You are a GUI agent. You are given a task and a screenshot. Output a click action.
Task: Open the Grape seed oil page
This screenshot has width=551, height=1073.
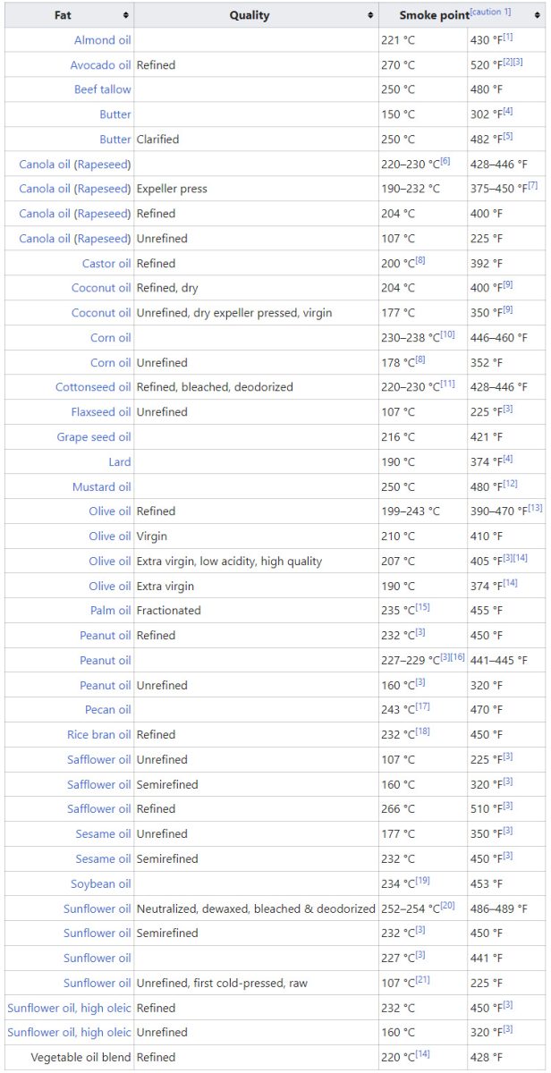94,437
